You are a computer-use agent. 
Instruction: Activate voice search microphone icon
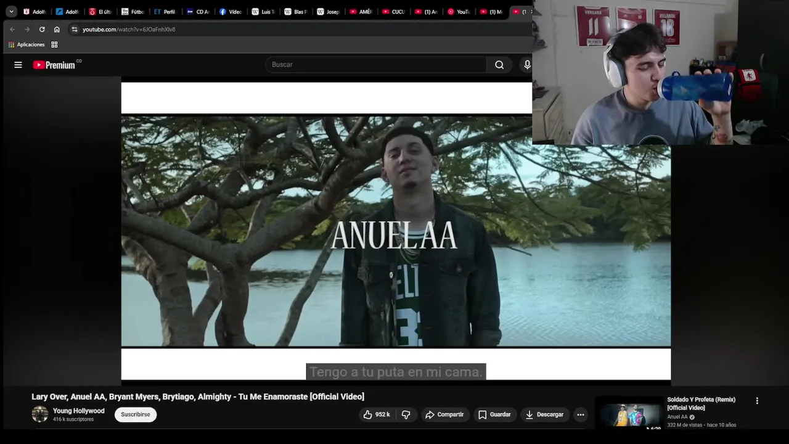(527, 65)
